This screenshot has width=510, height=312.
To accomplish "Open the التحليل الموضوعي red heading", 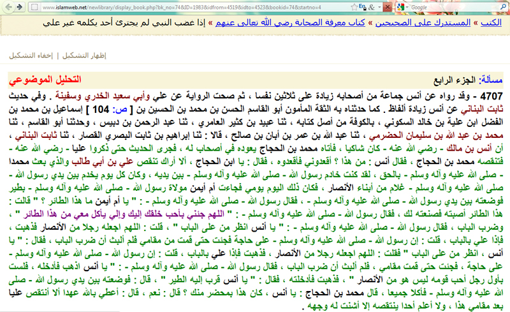I will click(45, 80).
